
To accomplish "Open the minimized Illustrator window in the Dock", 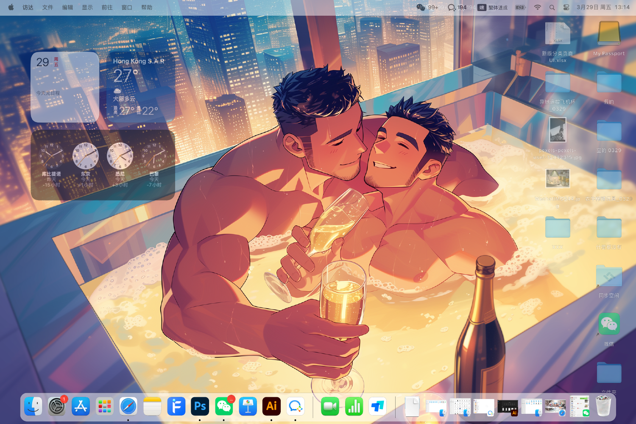I will coord(508,407).
